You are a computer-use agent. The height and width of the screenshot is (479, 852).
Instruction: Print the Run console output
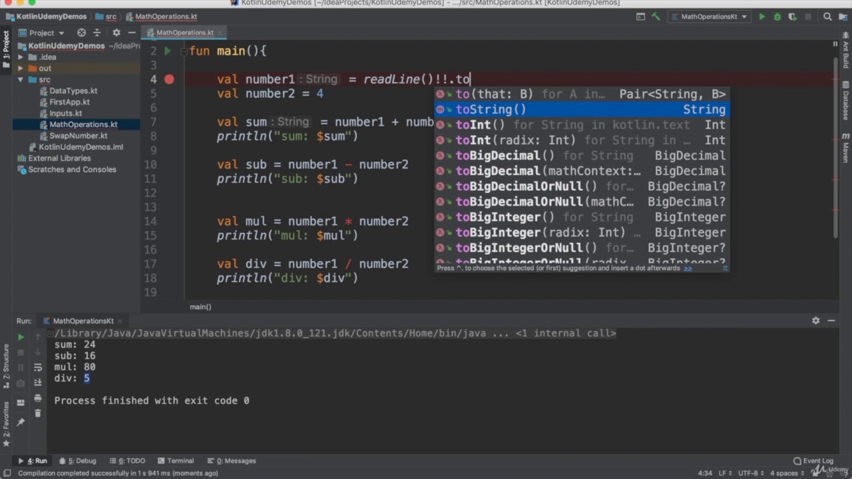[38, 399]
